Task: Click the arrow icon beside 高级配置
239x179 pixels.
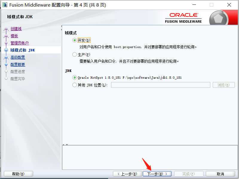Action: [6, 57]
